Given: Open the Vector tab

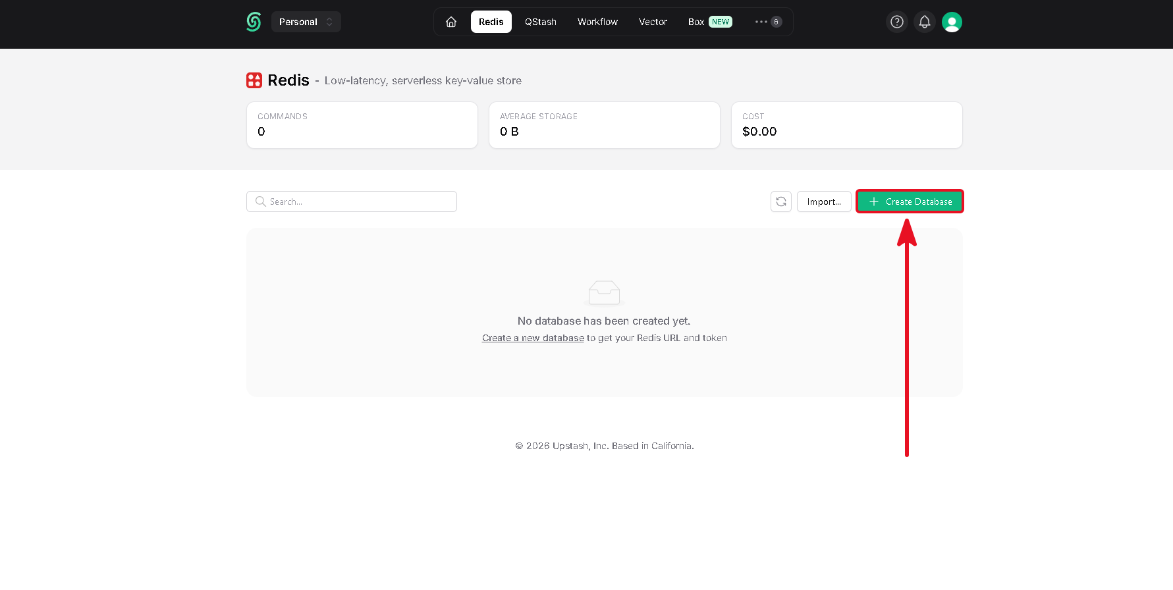Looking at the screenshot, I should click(x=653, y=22).
